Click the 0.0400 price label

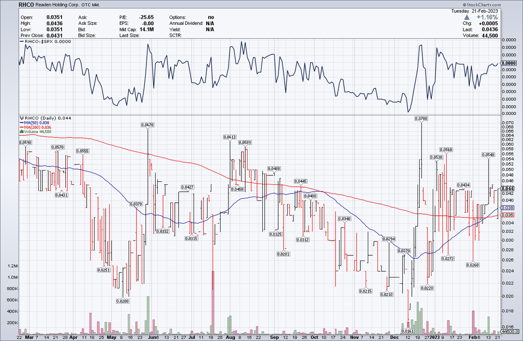[x=310, y=196]
